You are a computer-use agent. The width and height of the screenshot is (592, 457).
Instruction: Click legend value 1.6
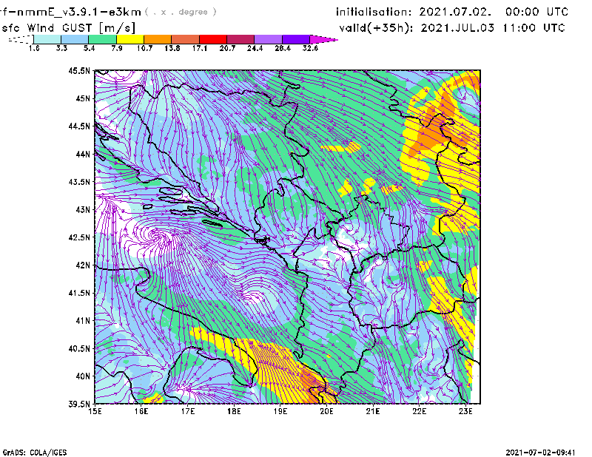[34, 48]
